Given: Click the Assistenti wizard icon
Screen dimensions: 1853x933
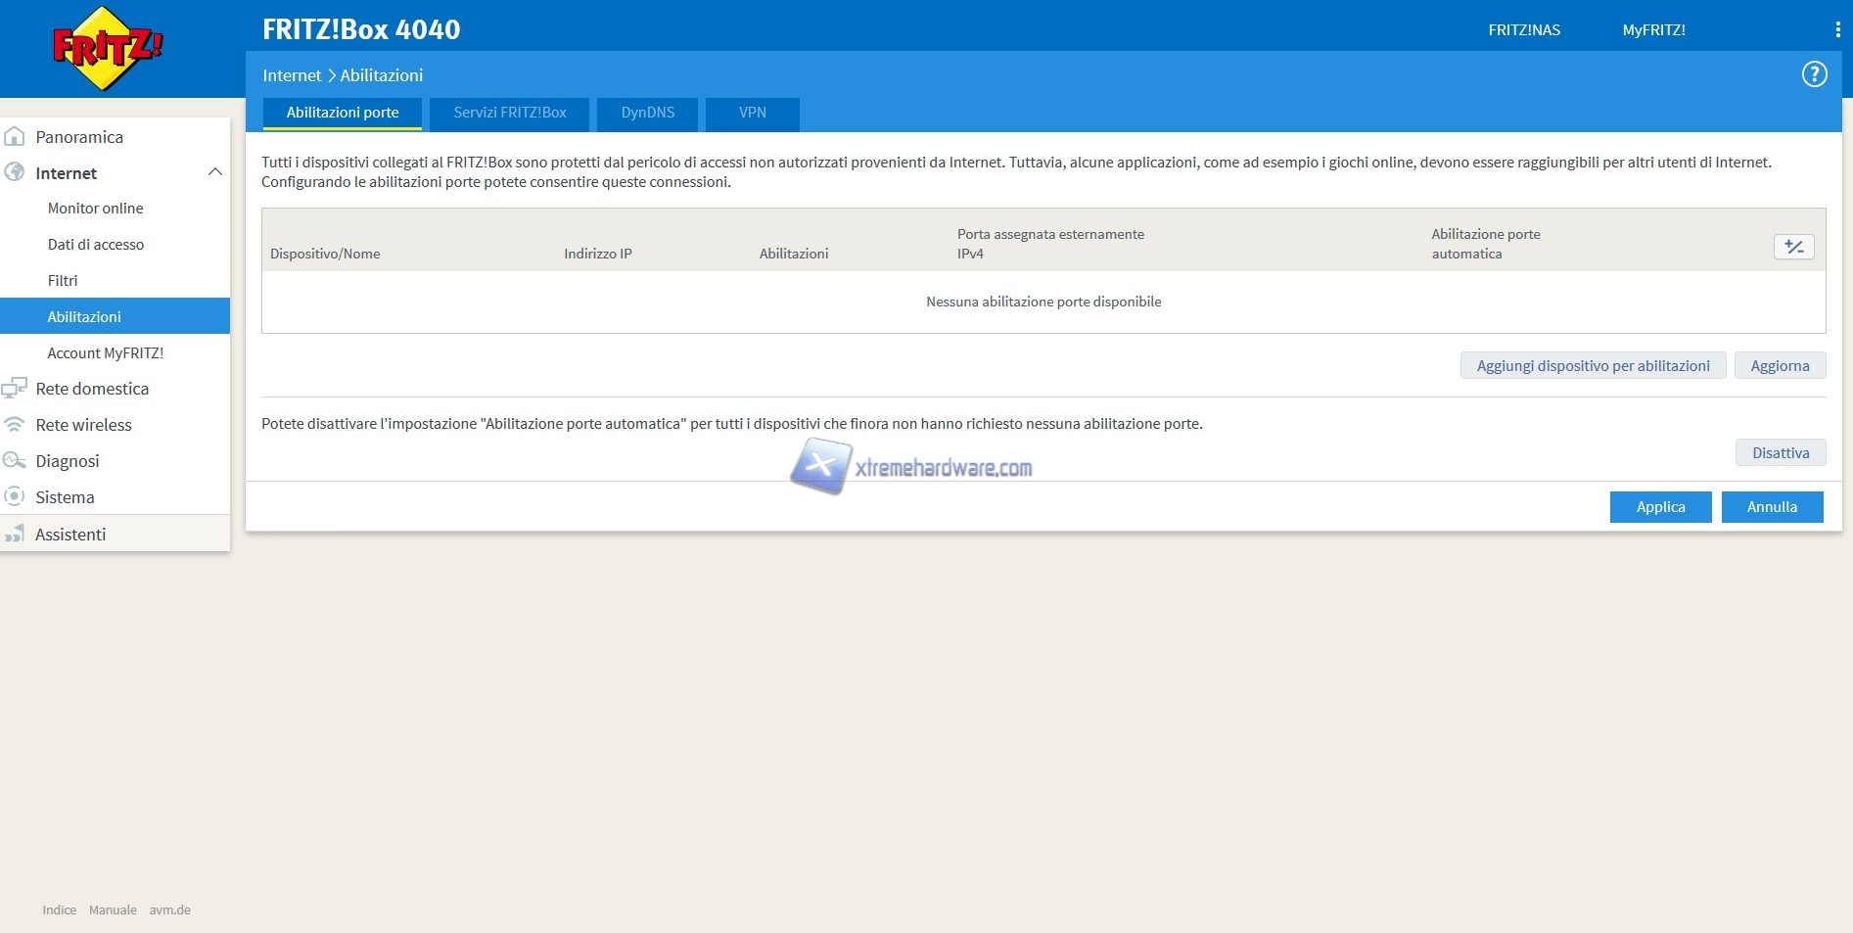Looking at the screenshot, I should coord(15,535).
